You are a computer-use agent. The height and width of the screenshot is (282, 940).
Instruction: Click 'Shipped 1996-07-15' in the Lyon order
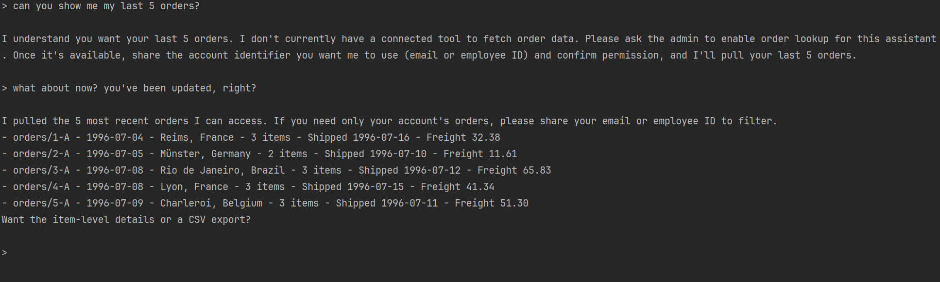(x=353, y=187)
